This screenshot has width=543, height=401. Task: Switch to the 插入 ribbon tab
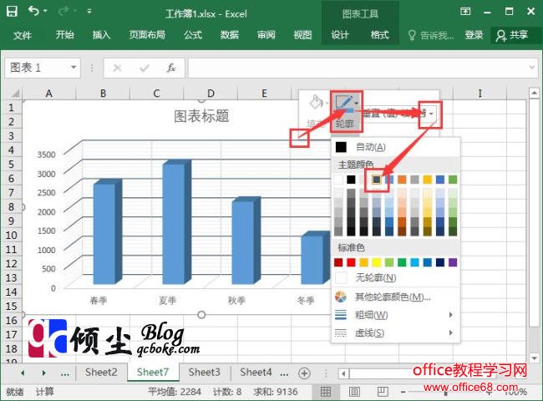(x=101, y=34)
